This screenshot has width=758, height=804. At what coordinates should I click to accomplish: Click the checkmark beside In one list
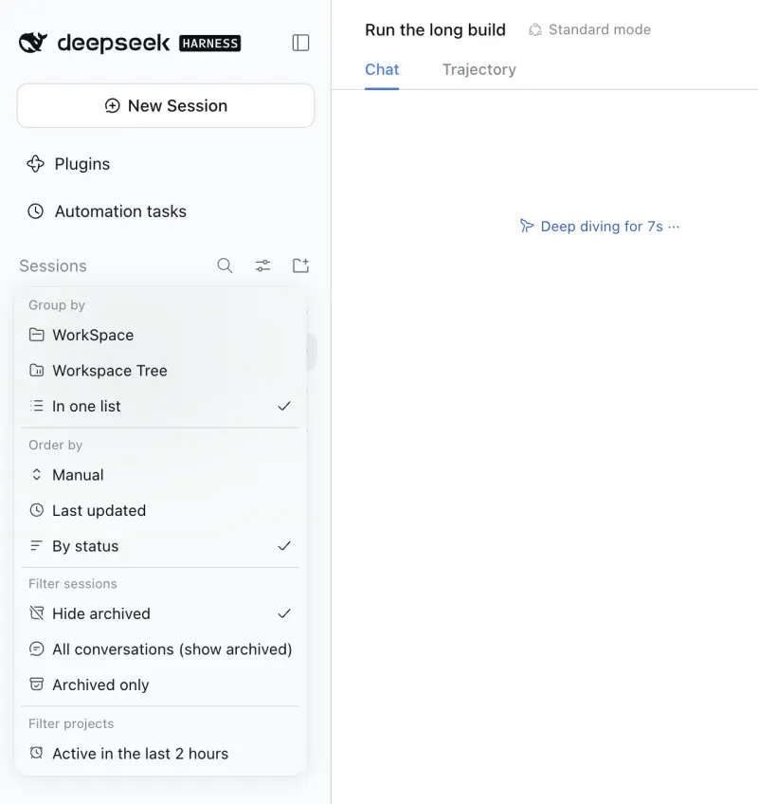284,406
